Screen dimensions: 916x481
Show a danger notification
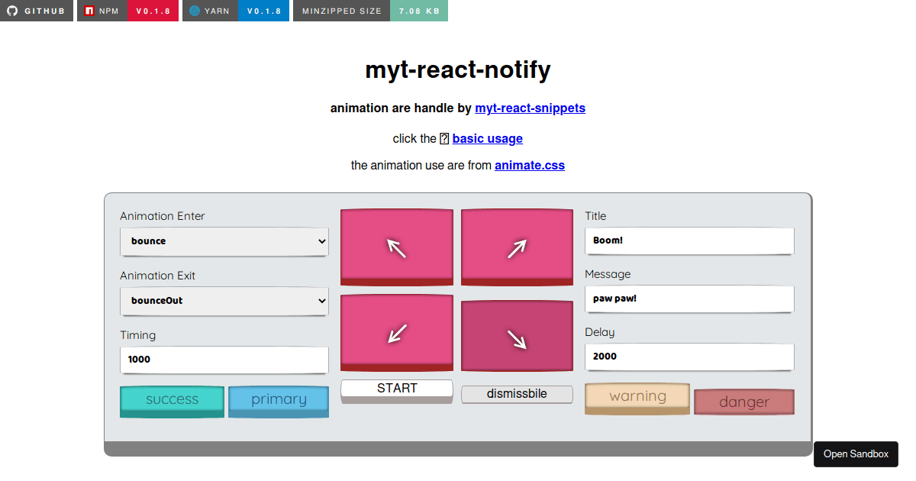(x=744, y=402)
